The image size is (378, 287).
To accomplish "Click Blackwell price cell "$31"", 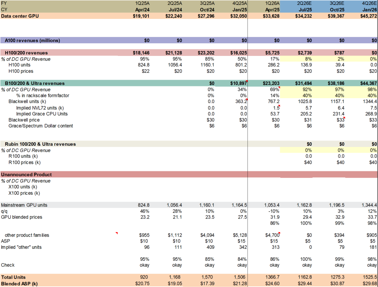I will coord(308,120).
